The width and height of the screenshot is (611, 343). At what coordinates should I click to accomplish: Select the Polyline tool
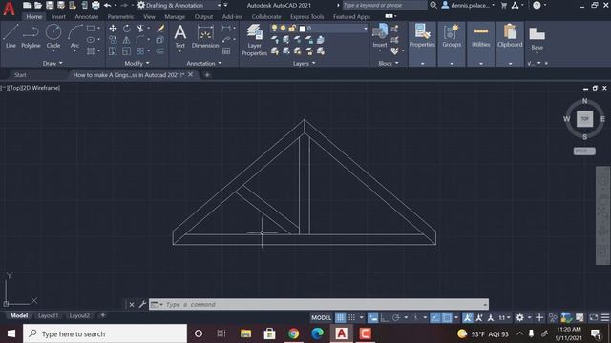coord(31,36)
